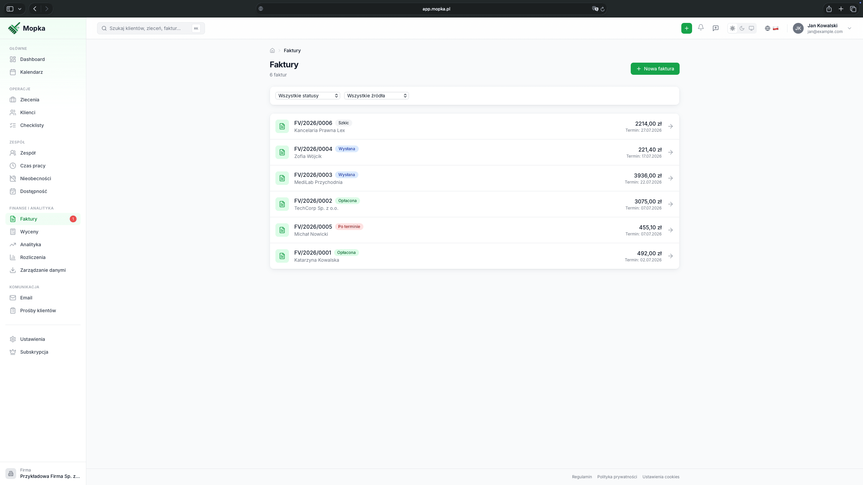Screen dimensions: 863x485
Task: Click the company building icon at sidebar bottom
Action: 11,473
